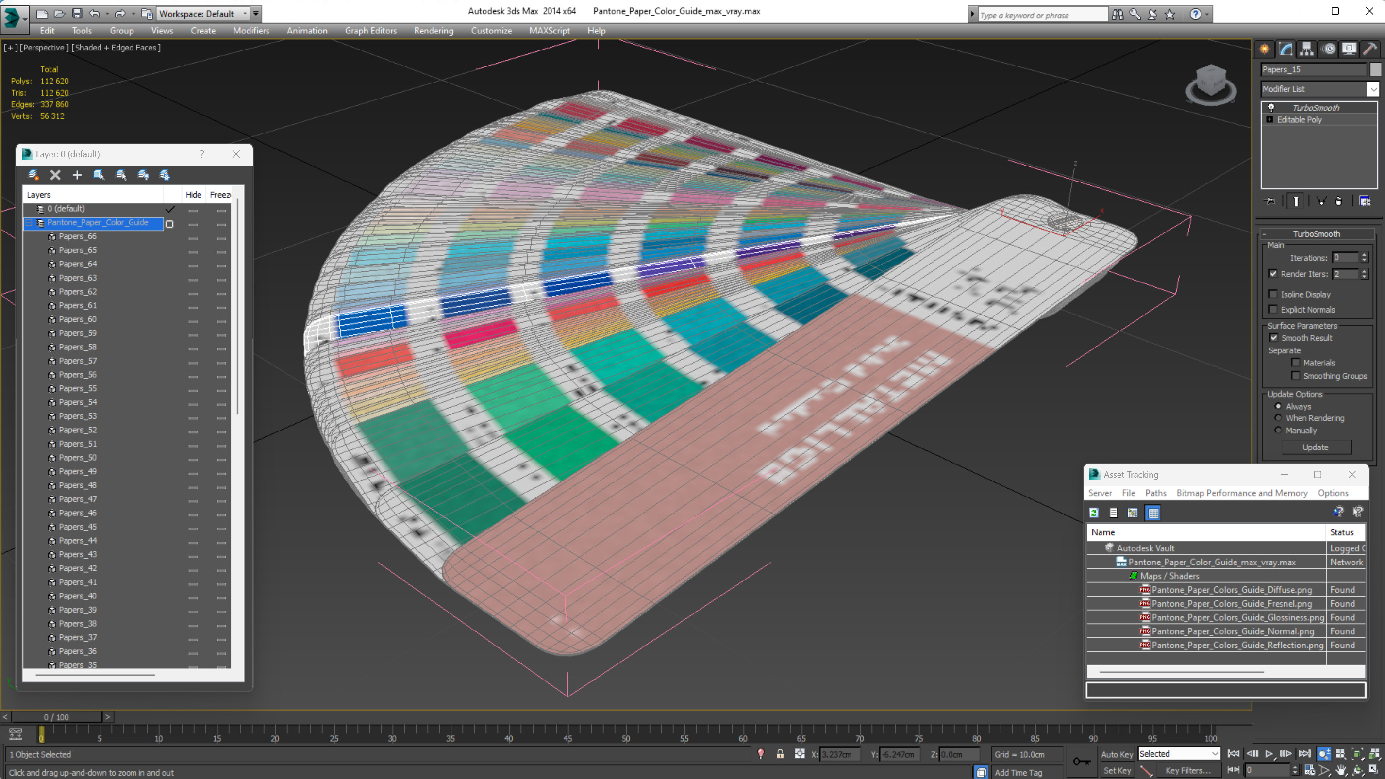1385x779 pixels.
Task: Click Add selected objects plus icon in Layer dialog
Action: tap(77, 175)
